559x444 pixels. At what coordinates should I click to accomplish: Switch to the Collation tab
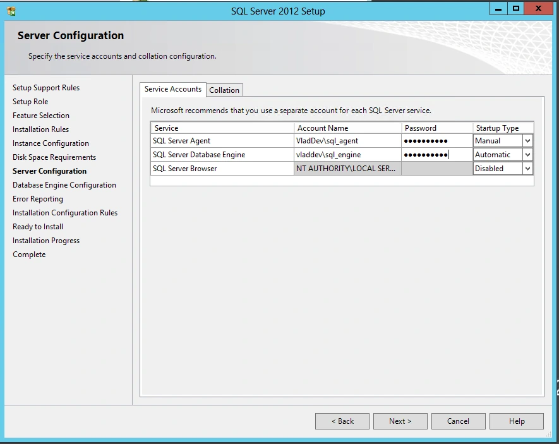[x=224, y=90]
